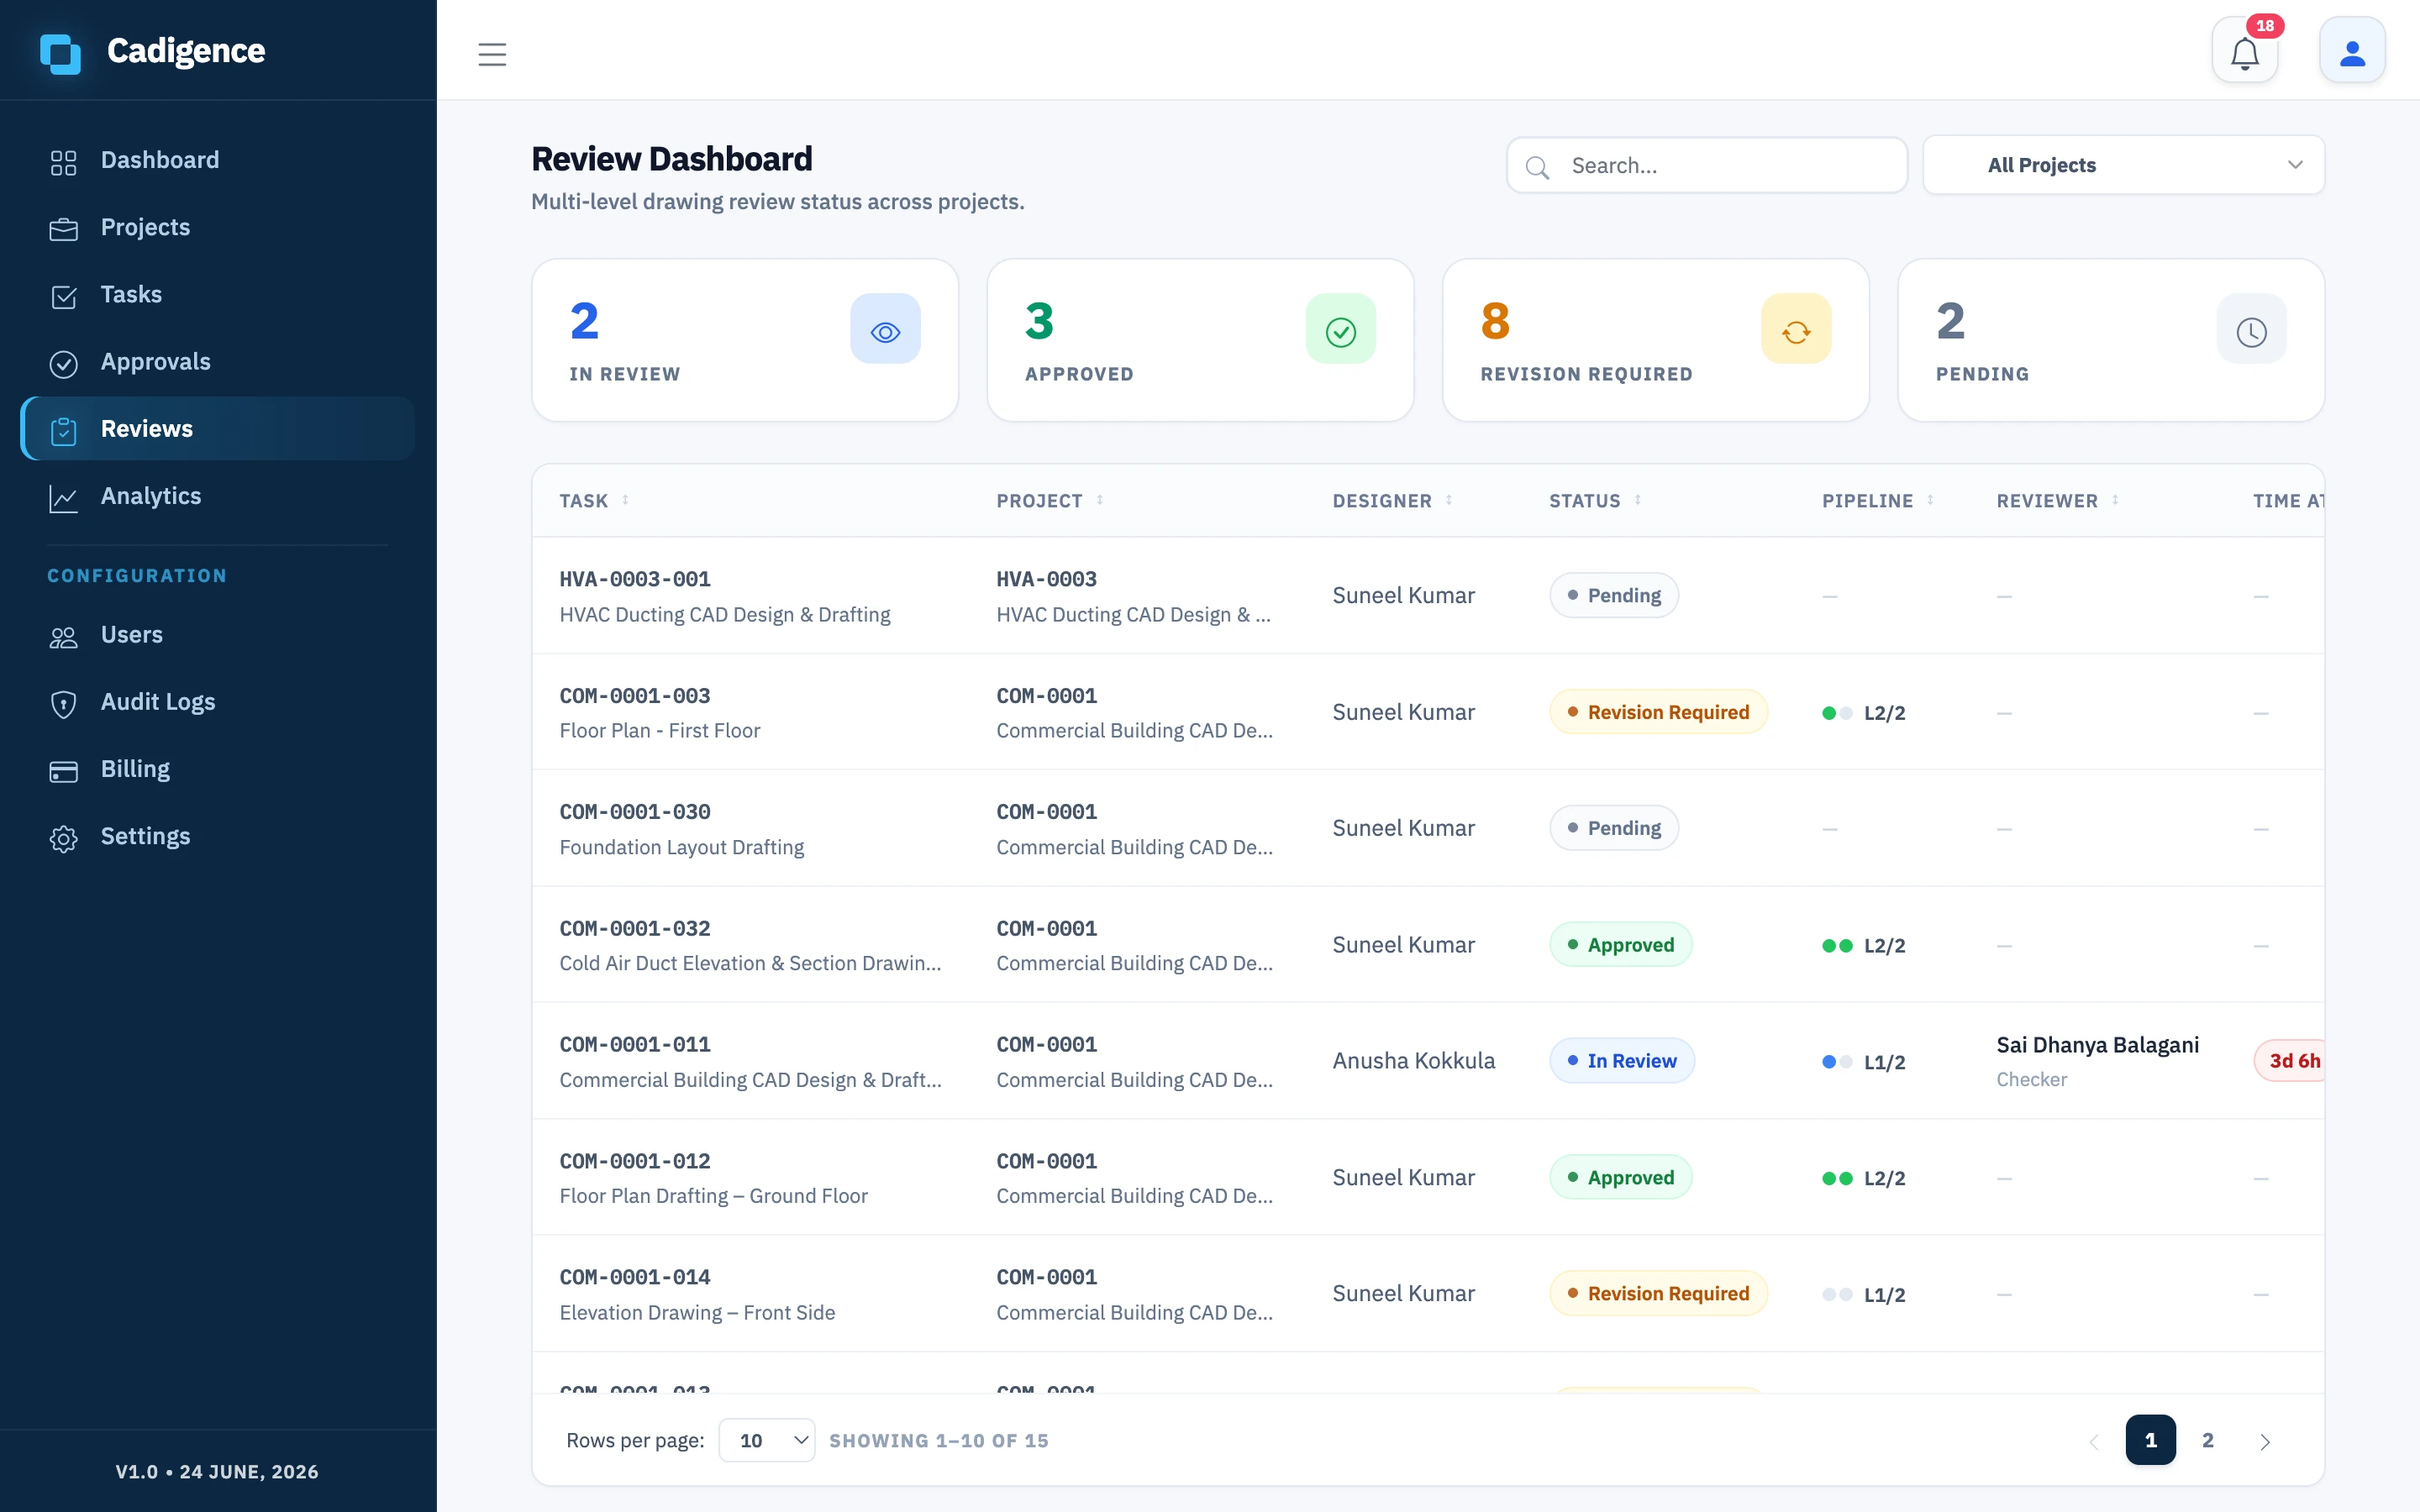This screenshot has width=2420, height=1512.
Task: Open the user profile icon
Action: 2352,51
